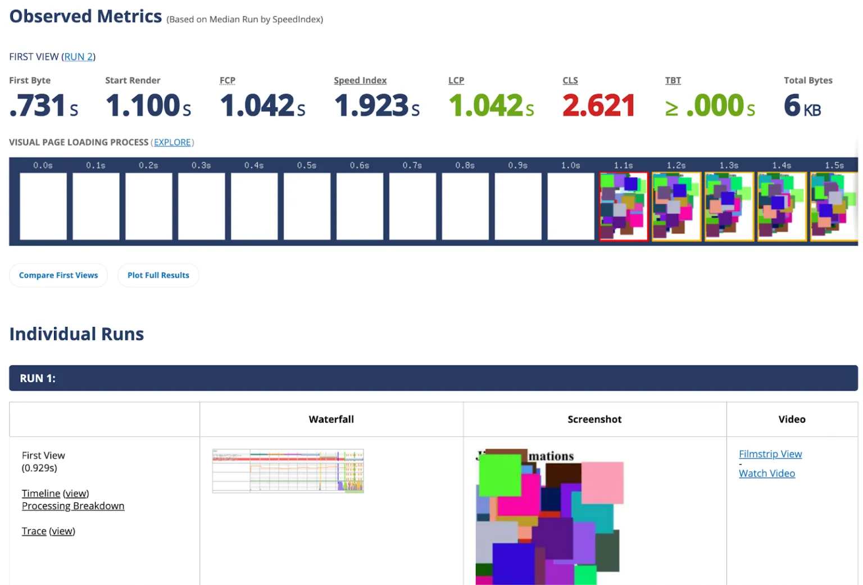Click the Plot Full Results button
The image size is (863, 585).
click(158, 275)
